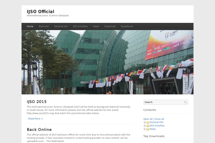Expand the General Info tree node

click(x=144, y=122)
